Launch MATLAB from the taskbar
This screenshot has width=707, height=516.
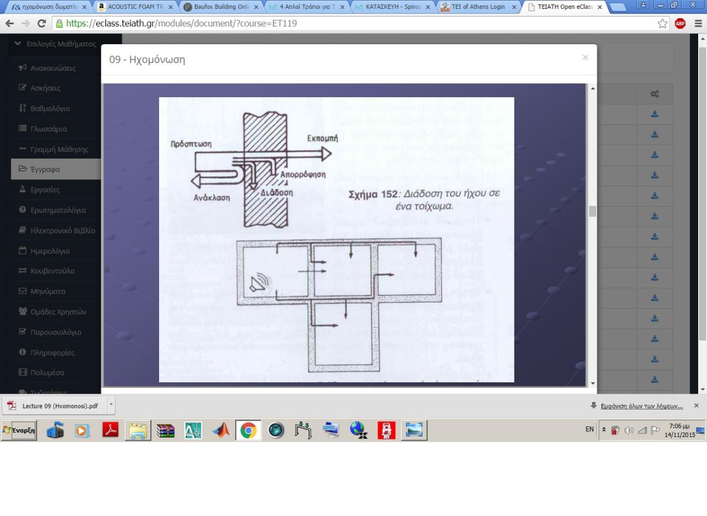tap(221, 431)
